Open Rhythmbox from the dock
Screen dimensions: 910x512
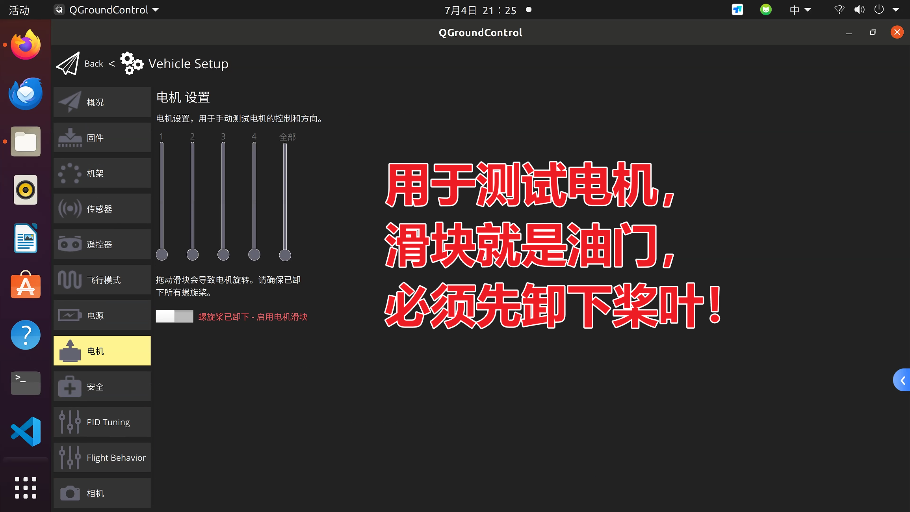[26, 190]
